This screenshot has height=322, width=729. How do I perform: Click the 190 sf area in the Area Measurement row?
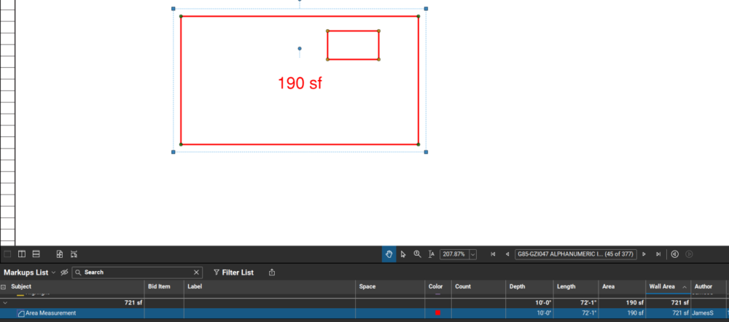pyautogui.click(x=635, y=313)
